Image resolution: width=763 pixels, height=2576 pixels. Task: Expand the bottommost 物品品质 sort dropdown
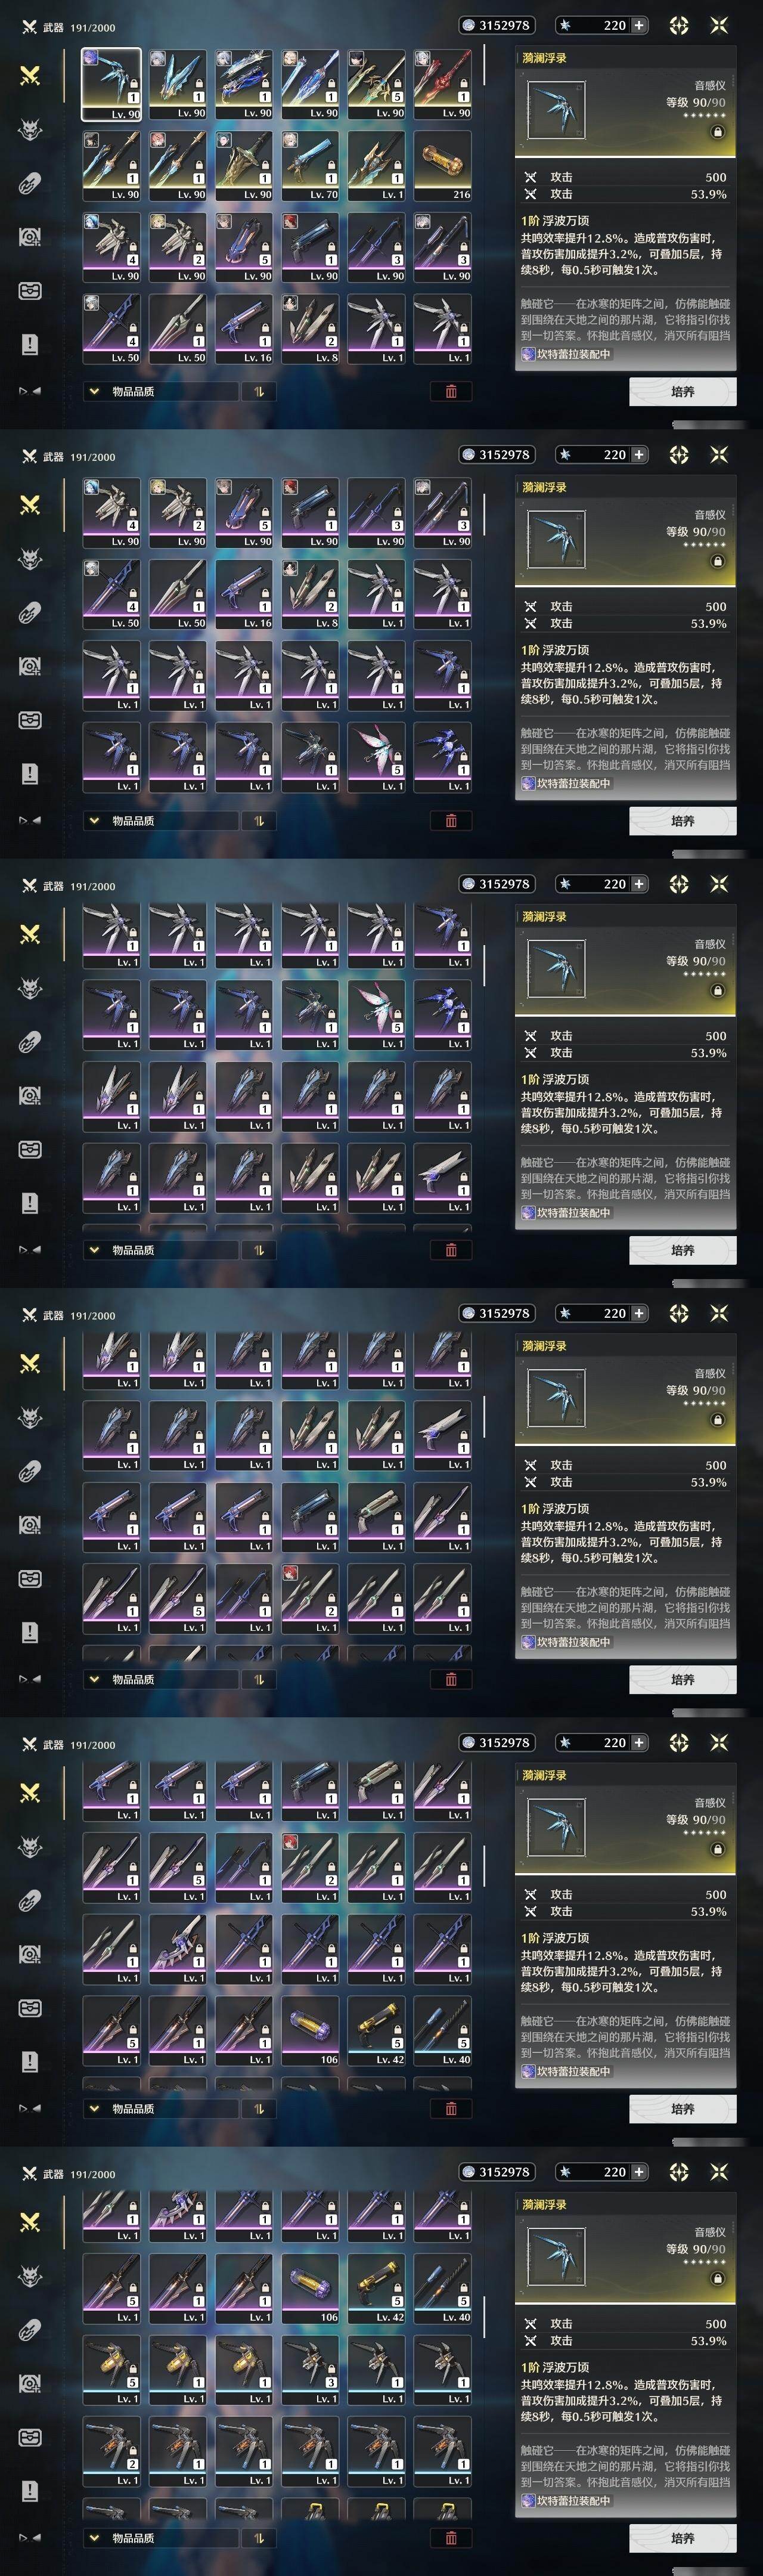(161, 2537)
